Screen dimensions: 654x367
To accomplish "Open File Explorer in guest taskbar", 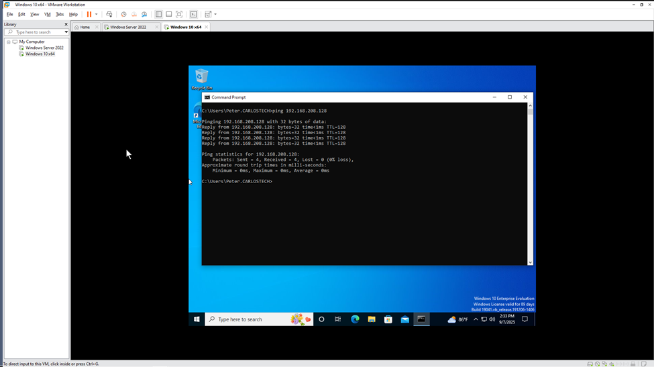I will click(371, 319).
